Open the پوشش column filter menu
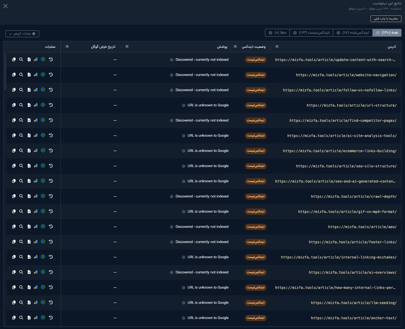This screenshot has height=329, width=405. click(x=127, y=47)
